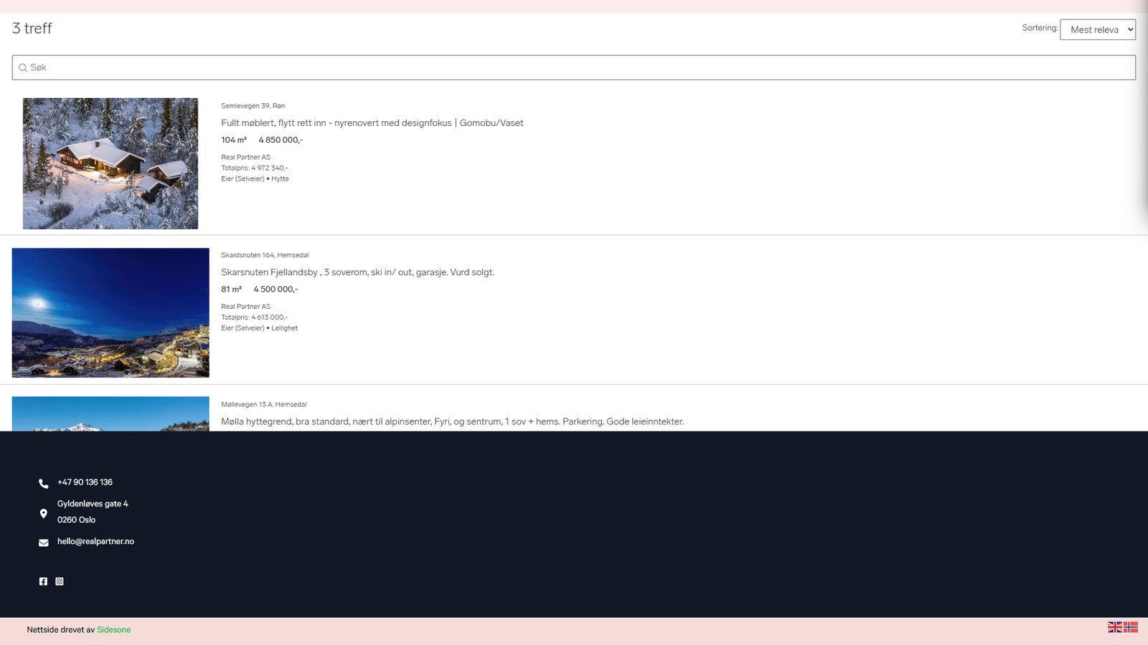This screenshot has width=1148, height=645.
Task: Click the phone icon in footer
Action: [x=44, y=484]
